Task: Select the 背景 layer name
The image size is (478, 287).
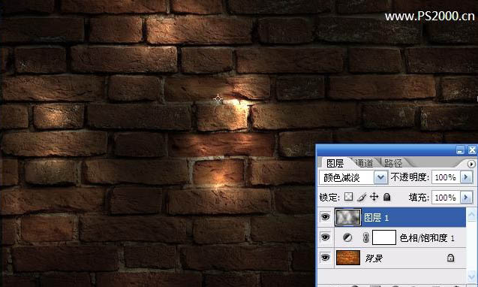Action: tap(374, 258)
